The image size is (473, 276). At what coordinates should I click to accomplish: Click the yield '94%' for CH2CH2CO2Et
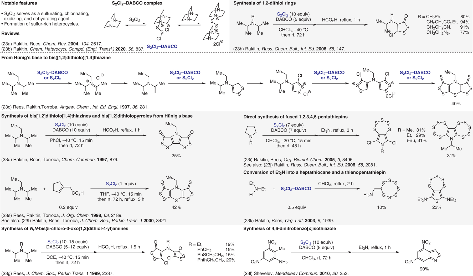coord(465,22)
